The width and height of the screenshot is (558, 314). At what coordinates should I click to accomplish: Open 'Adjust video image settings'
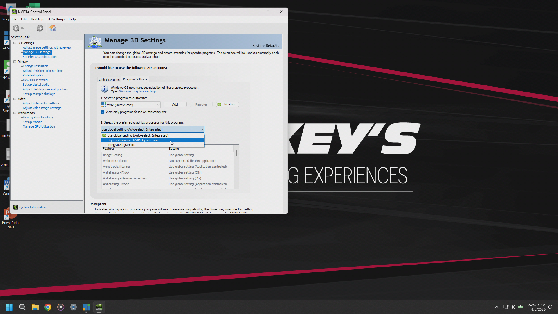(42, 108)
